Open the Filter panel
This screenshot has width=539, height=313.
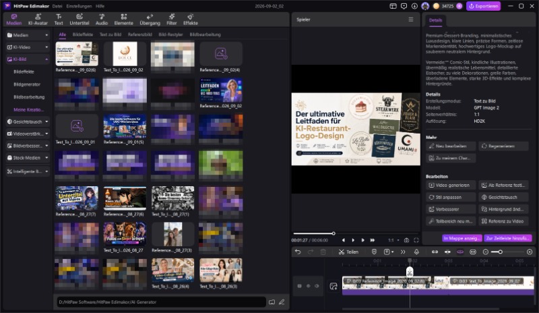pyautogui.click(x=172, y=20)
